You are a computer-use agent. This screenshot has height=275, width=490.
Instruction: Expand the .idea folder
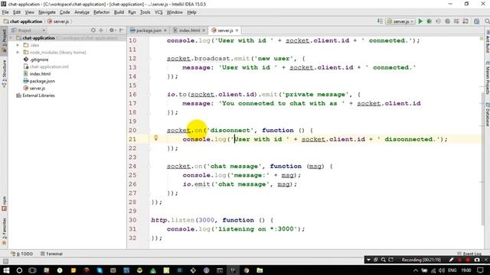(18, 45)
